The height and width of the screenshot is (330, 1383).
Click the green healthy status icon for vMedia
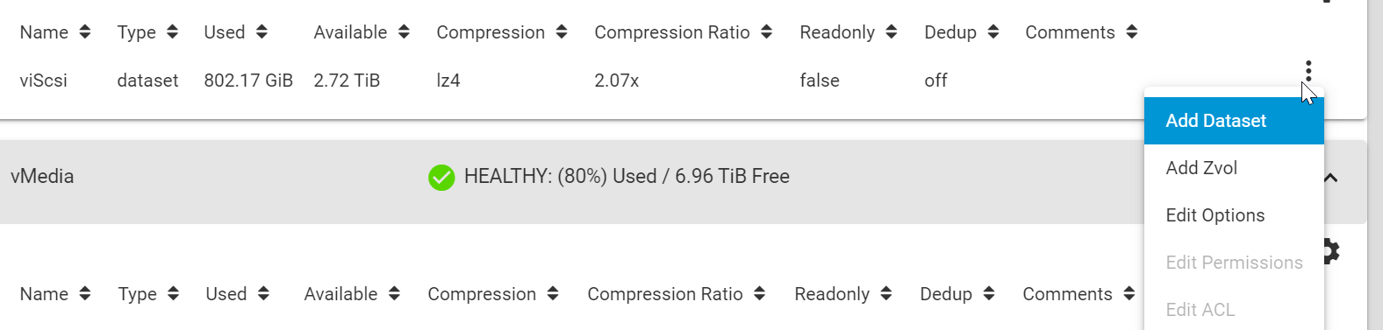click(441, 178)
